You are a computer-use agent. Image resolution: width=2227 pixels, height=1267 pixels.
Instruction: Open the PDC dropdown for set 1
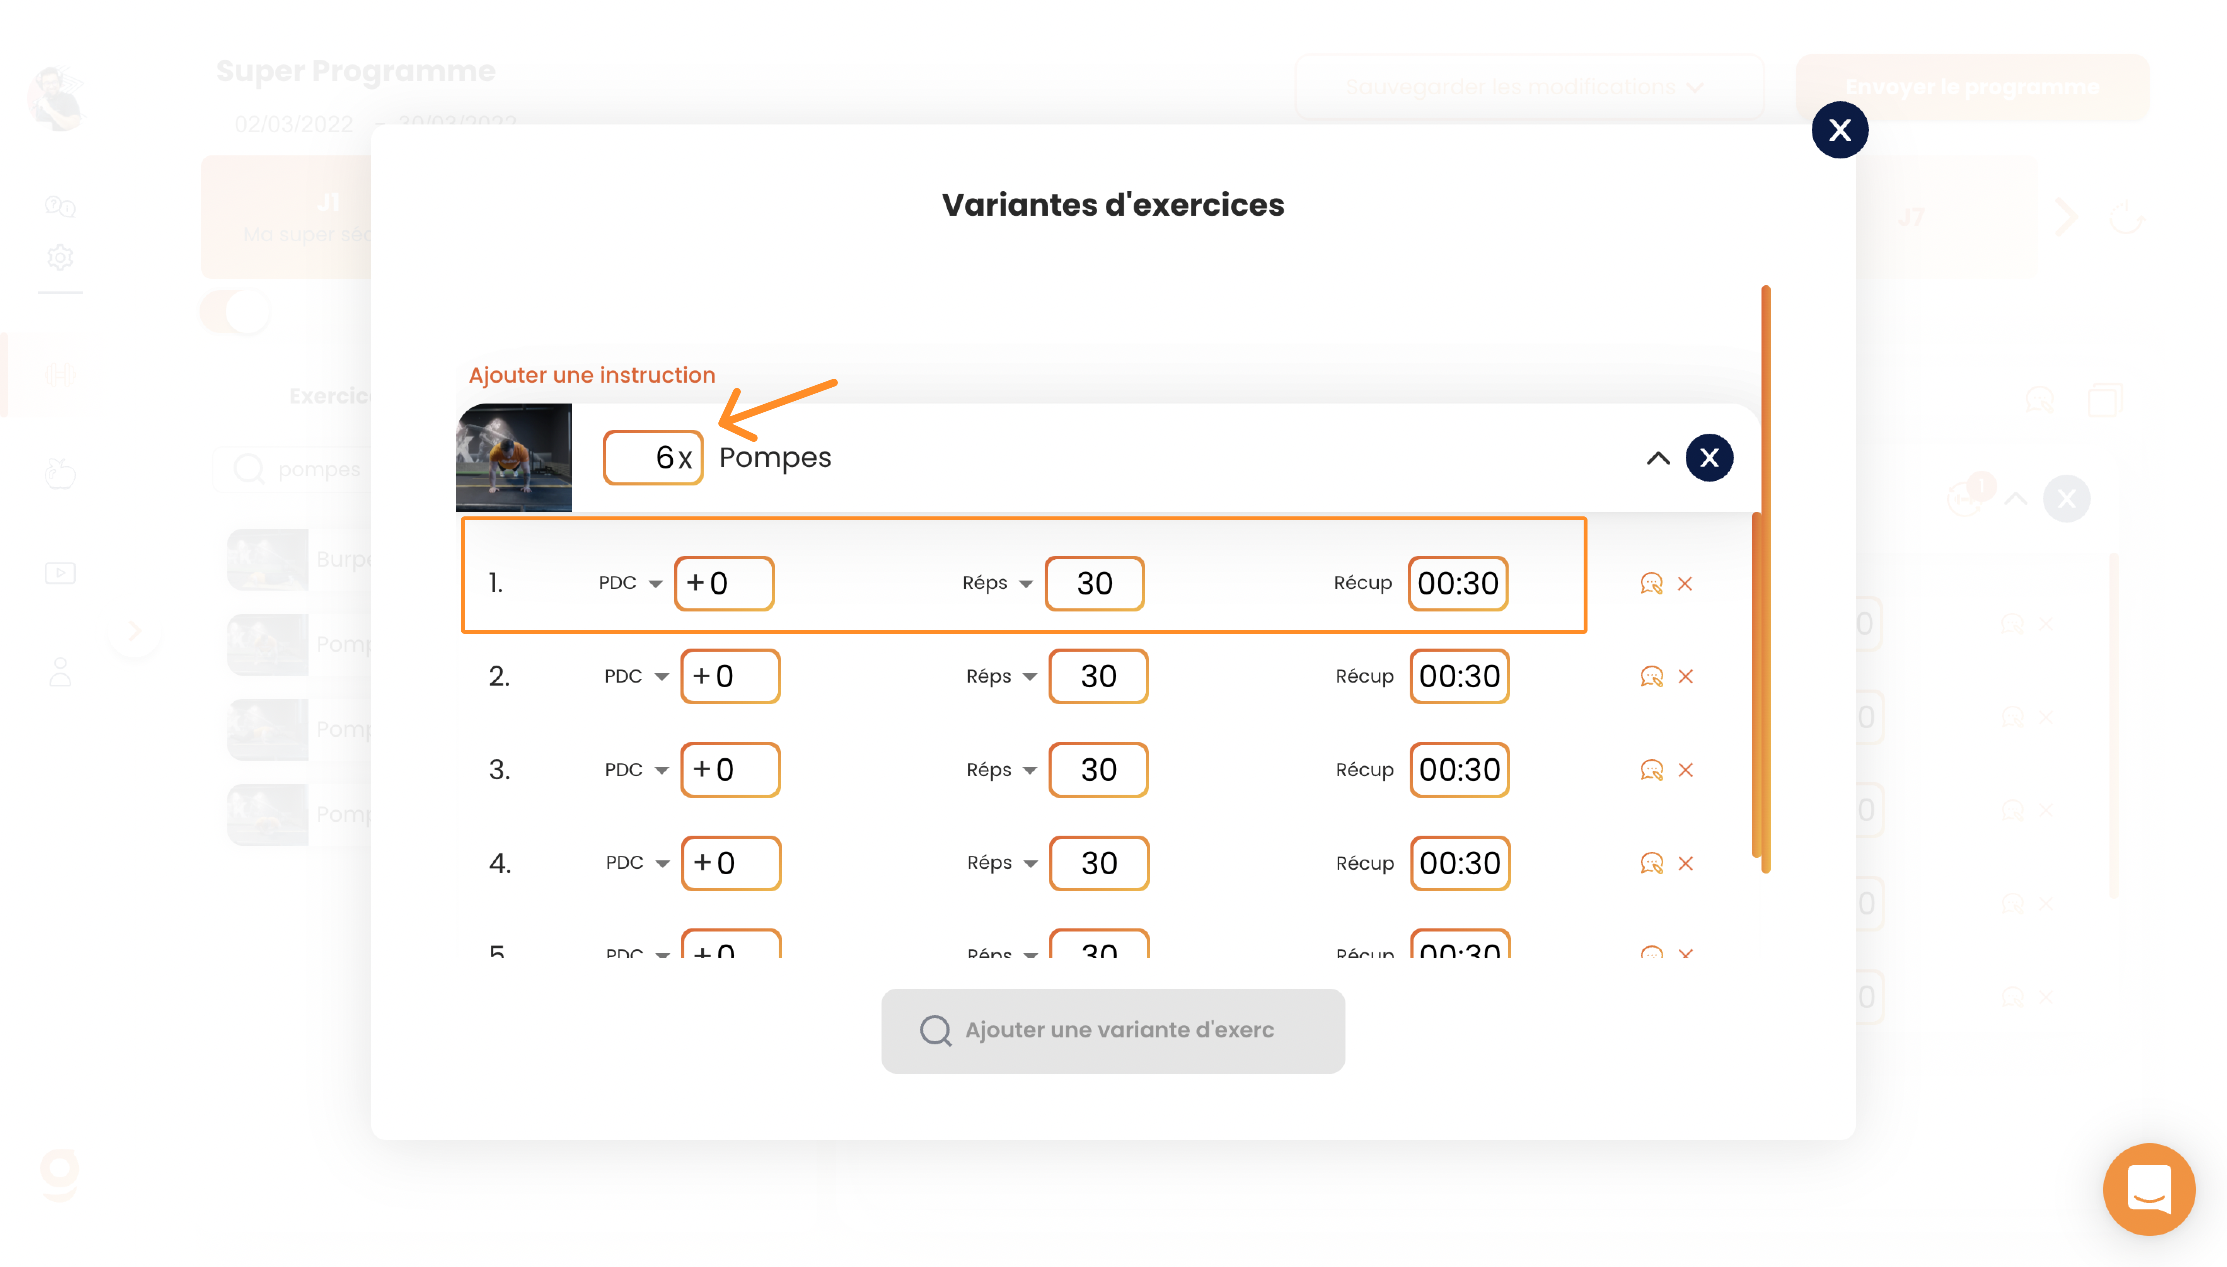[x=630, y=583]
